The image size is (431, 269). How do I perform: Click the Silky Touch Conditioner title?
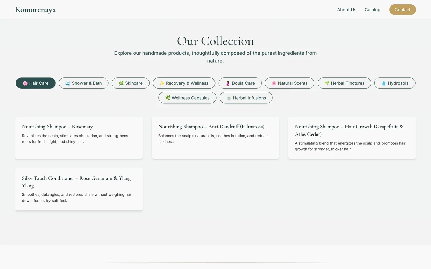pos(76,182)
